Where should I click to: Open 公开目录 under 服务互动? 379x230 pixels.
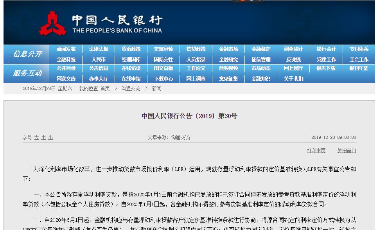tap(66, 68)
